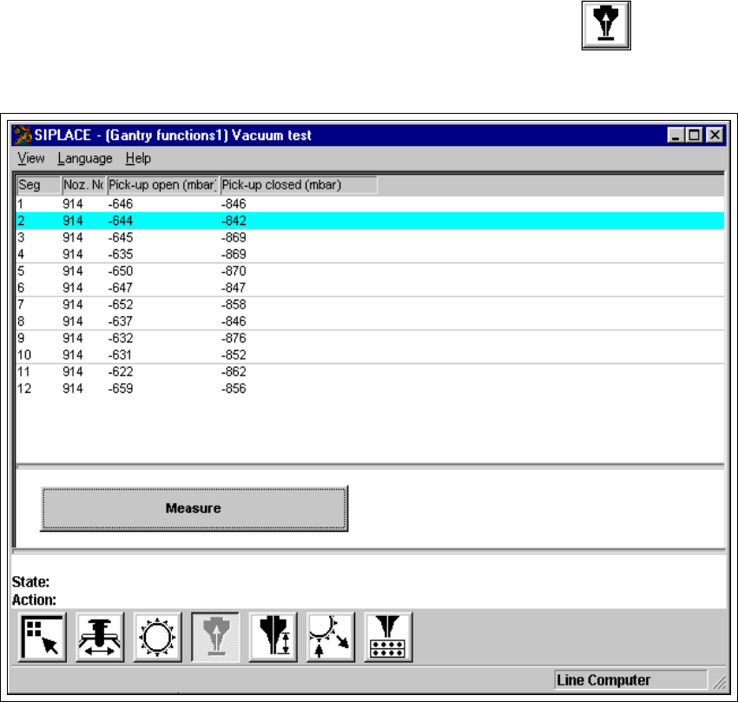Select segment row 1

pos(370,204)
